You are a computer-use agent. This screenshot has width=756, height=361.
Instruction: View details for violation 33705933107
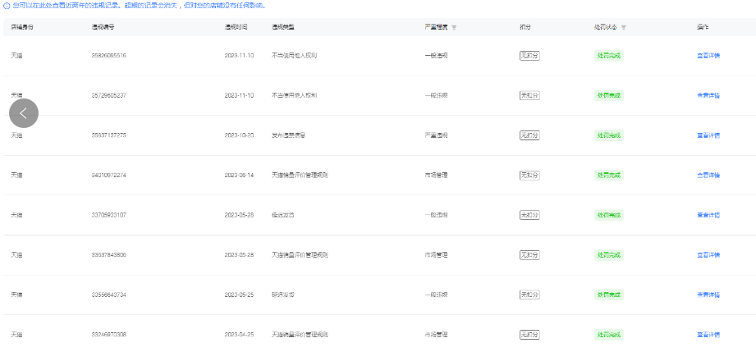click(708, 215)
